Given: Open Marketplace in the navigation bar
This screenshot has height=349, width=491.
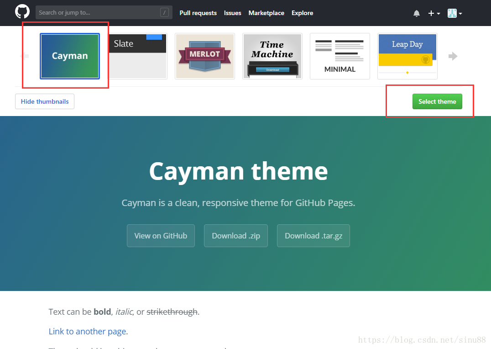Looking at the screenshot, I should point(266,13).
